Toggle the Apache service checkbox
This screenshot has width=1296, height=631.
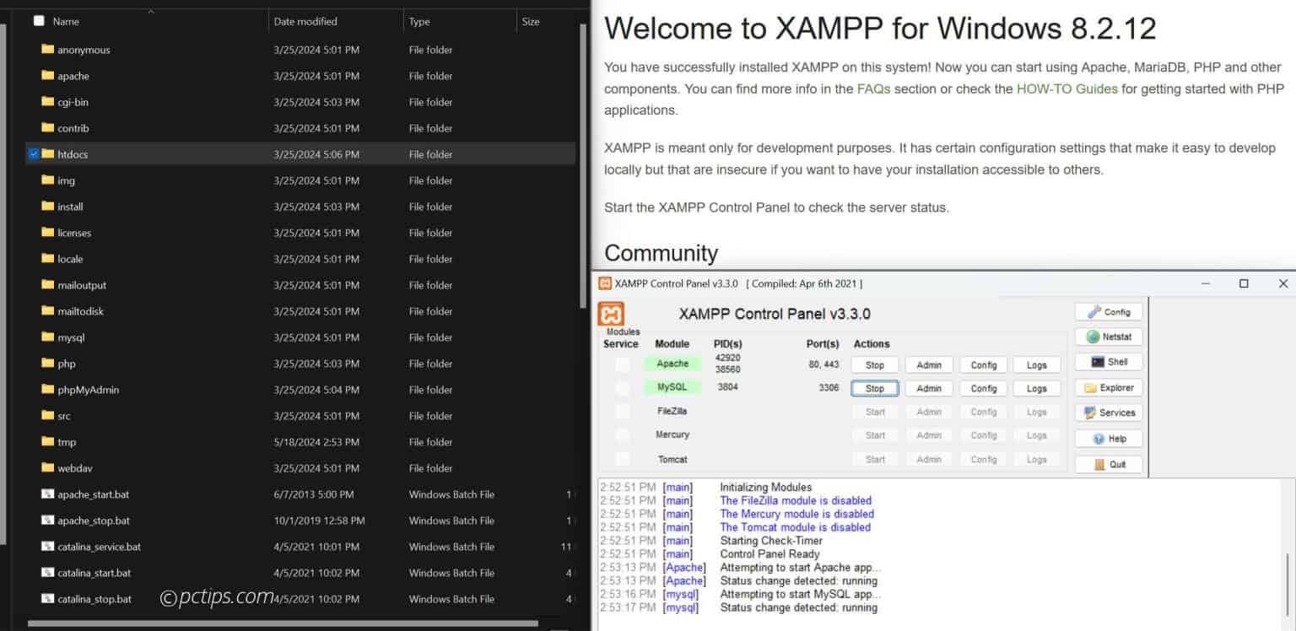(623, 364)
